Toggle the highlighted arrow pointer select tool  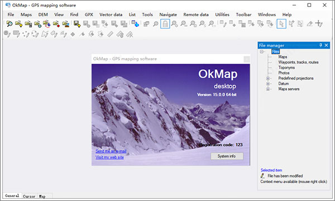tap(281, 23)
